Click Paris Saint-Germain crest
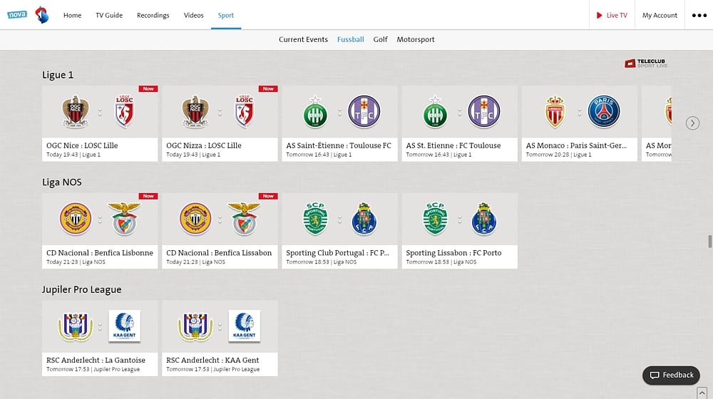 (603, 111)
